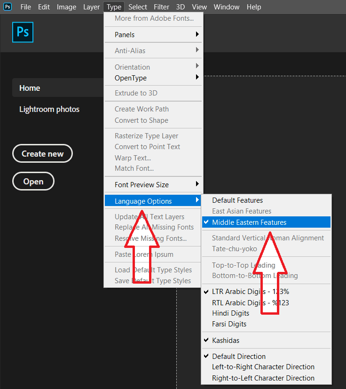Choose Update All Text Layers
Viewport: 346px width, 389px height.
[x=153, y=217]
